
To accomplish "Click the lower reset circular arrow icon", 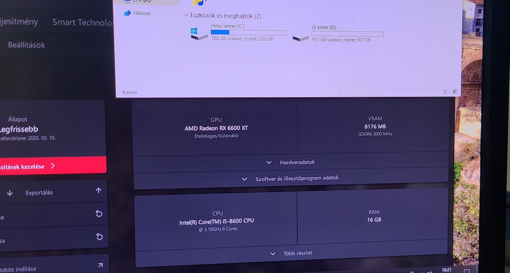I will [x=99, y=236].
